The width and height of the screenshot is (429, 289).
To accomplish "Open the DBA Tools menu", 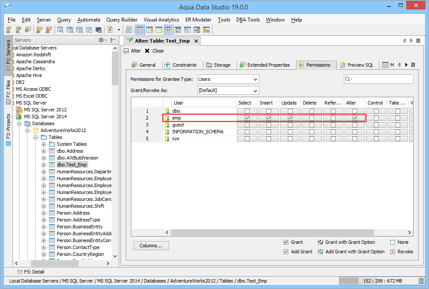I will [x=248, y=20].
